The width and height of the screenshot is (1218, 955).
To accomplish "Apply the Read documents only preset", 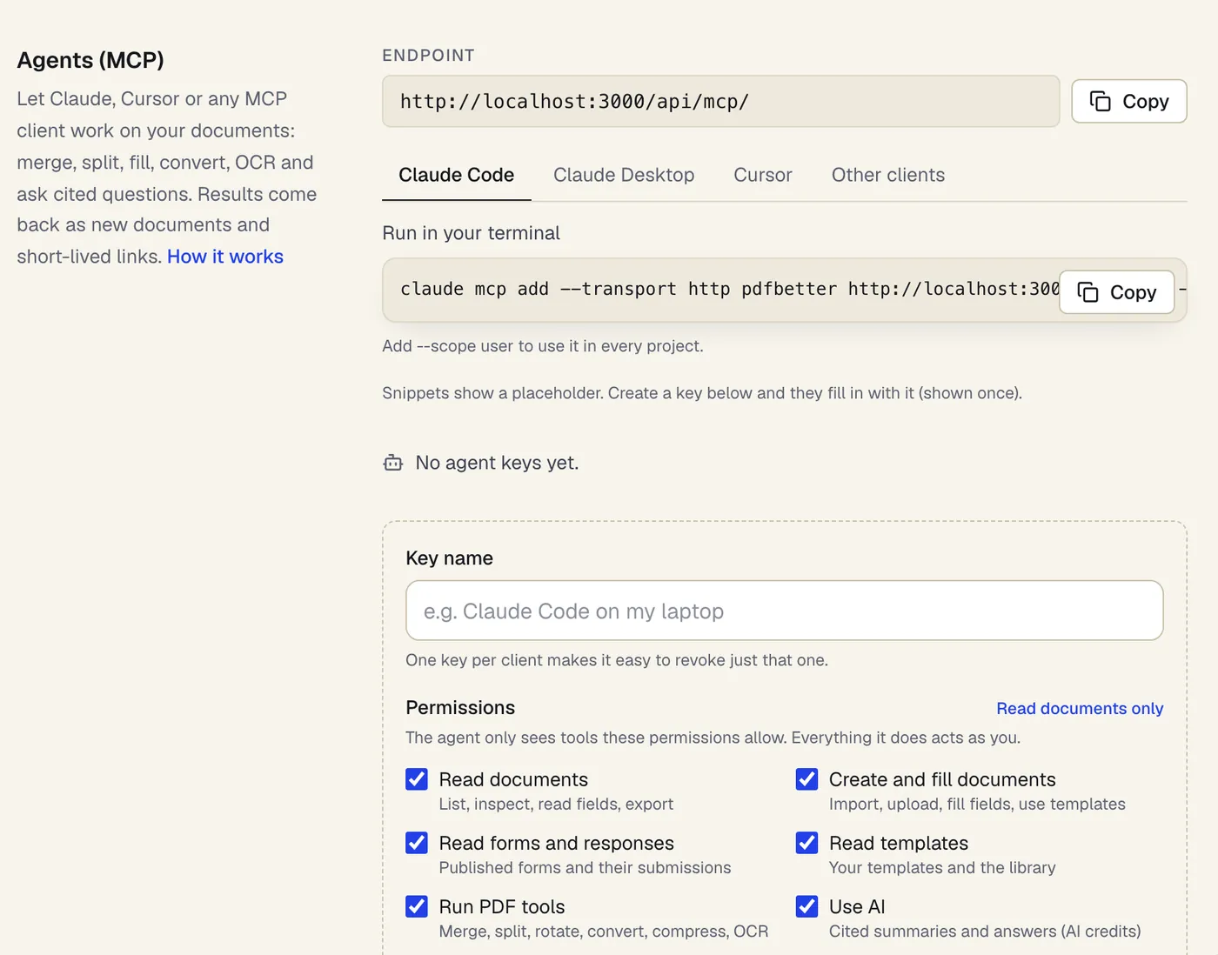I will 1080,708.
